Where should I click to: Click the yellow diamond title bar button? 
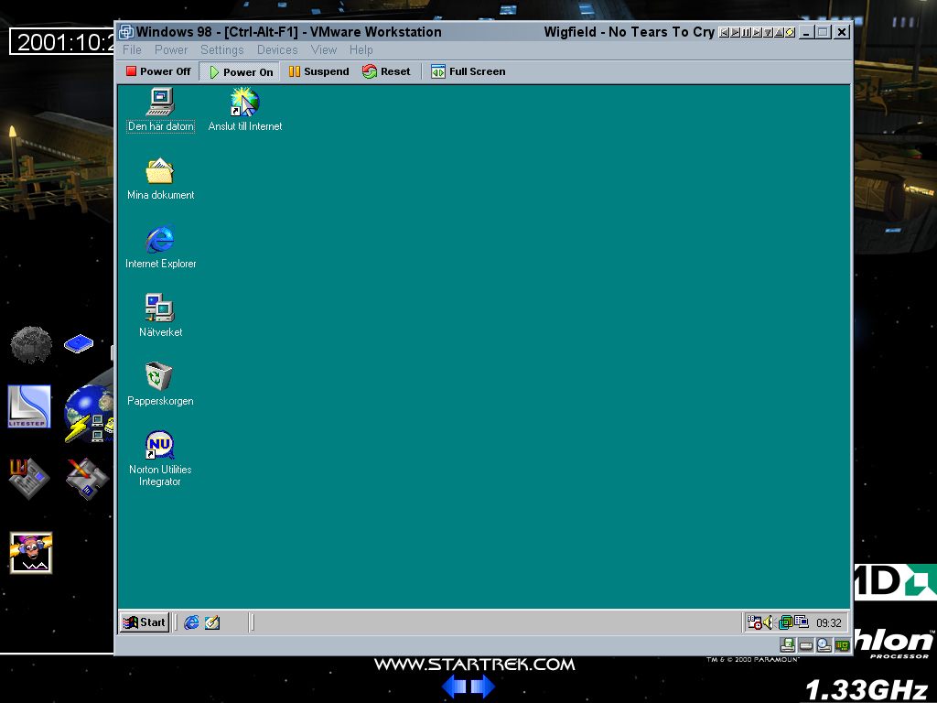(790, 32)
